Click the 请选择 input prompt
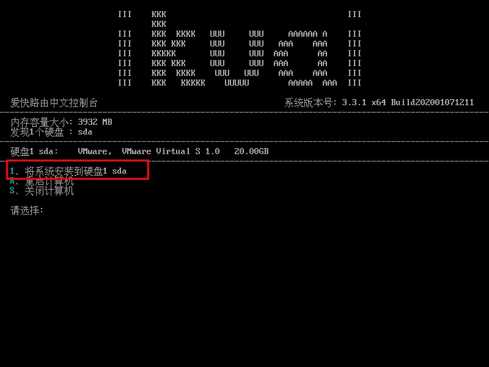The width and height of the screenshot is (489, 367). [27, 210]
